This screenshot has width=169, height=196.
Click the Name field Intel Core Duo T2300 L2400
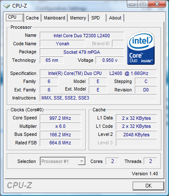click(x=82, y=36)
